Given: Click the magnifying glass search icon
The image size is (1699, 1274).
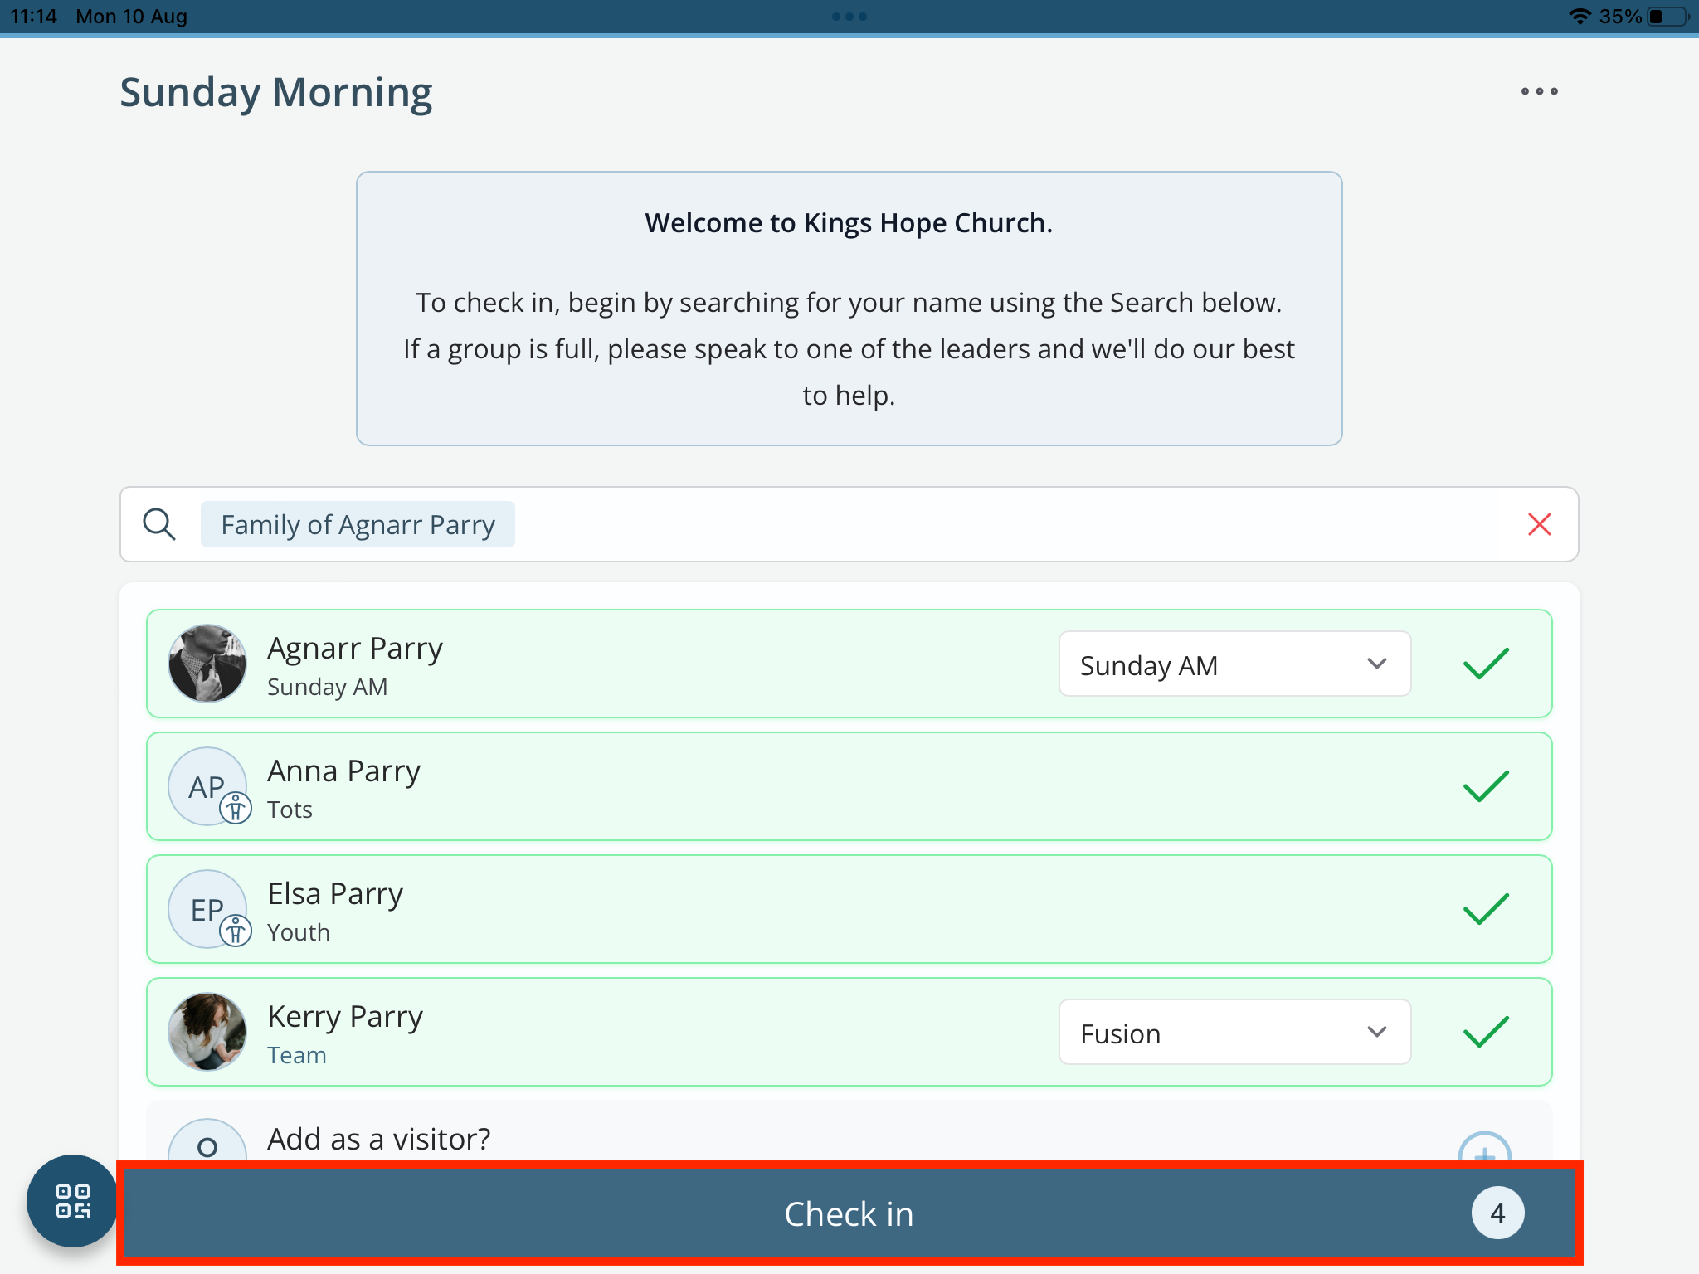Looking at the screenshot, I should (159, 524).
